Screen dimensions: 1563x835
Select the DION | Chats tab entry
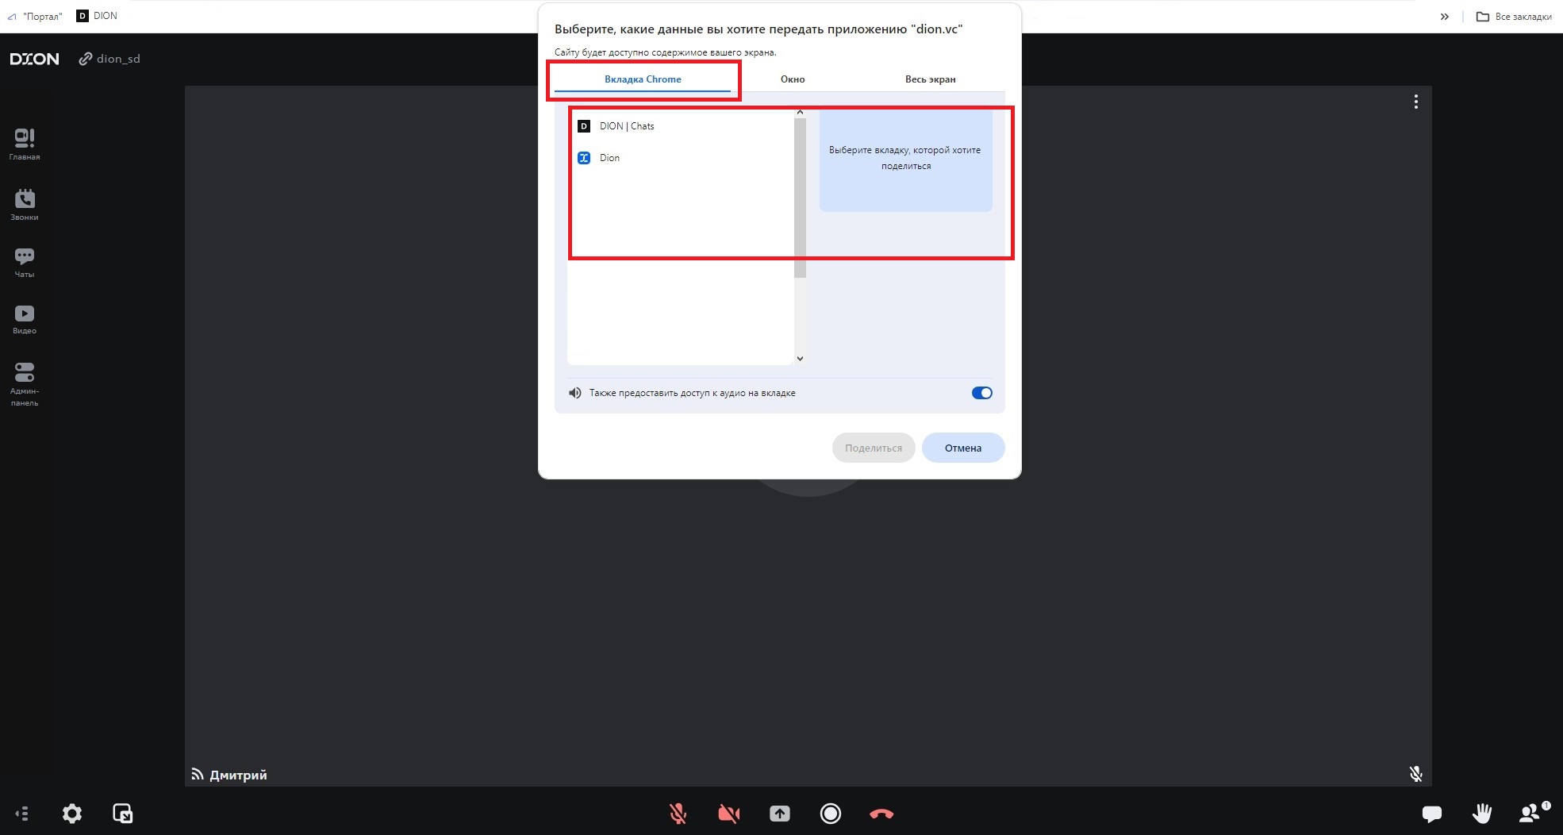pos(682,126)
